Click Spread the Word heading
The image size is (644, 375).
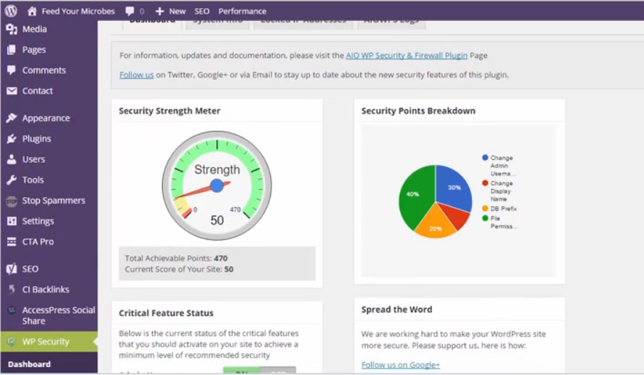coord(396,310)
